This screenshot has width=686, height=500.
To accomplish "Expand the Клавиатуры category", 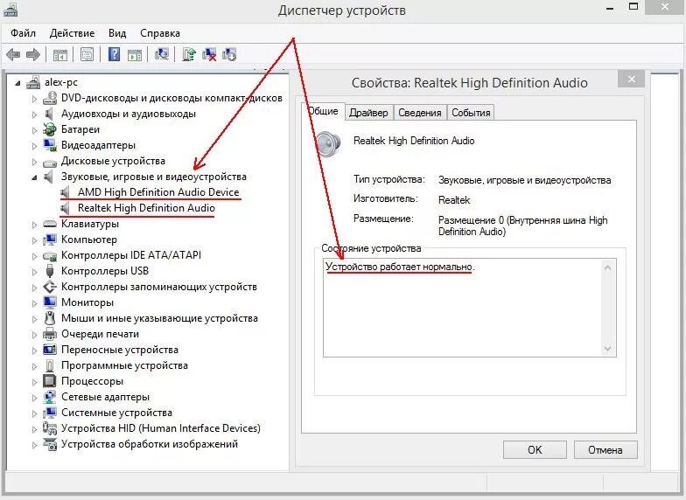I will coord(35,224).
